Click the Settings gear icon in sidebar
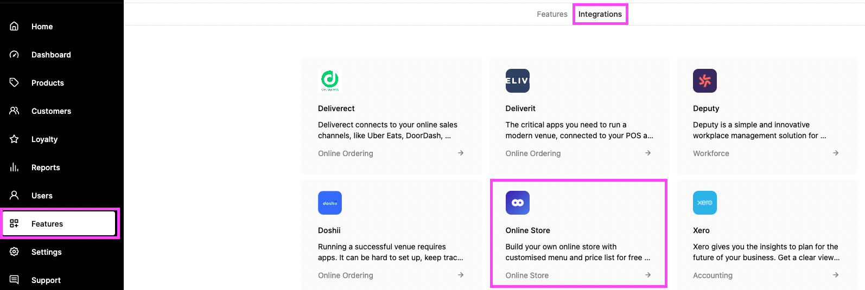 (15, 252)
